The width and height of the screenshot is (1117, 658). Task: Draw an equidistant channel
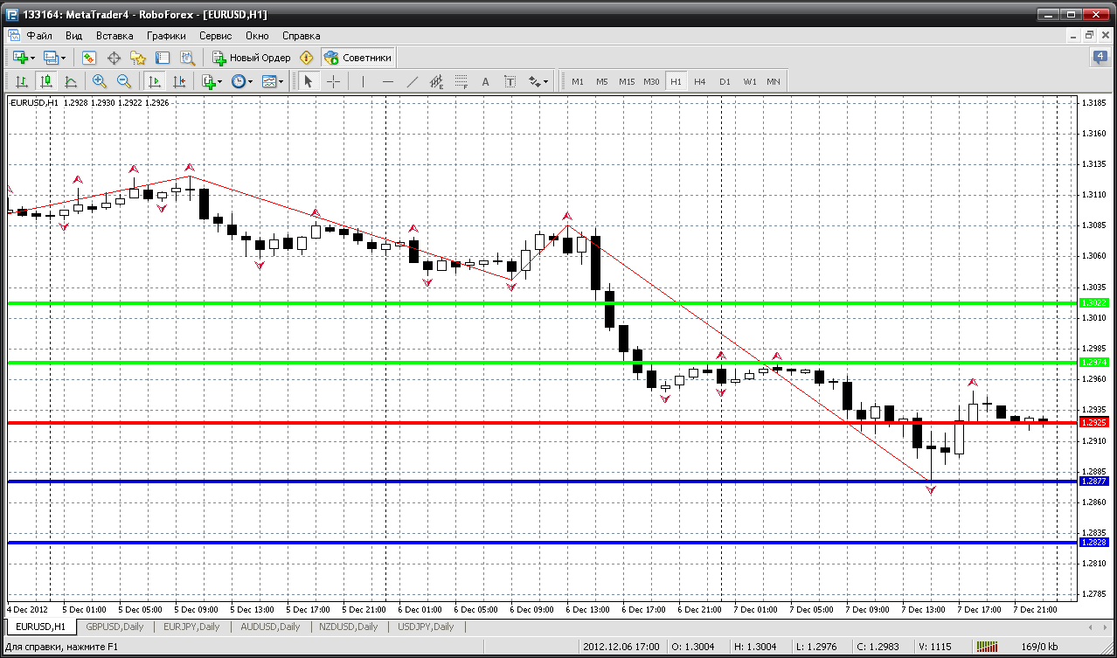click(437, 81)
